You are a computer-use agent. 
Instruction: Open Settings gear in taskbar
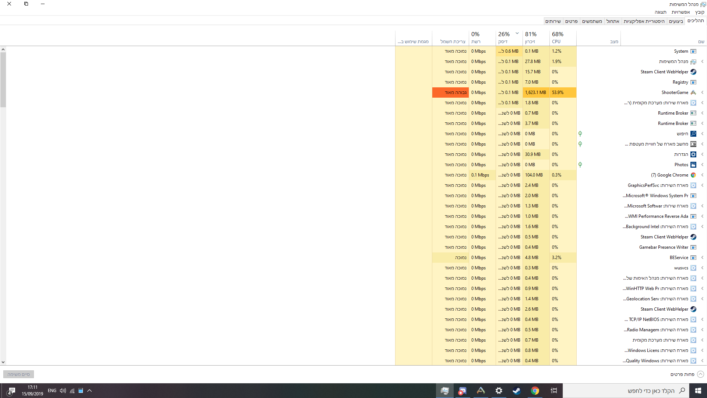click(x=499, y=391)
